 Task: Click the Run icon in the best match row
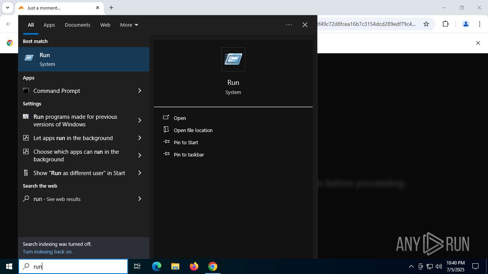(x=29, y=58)
